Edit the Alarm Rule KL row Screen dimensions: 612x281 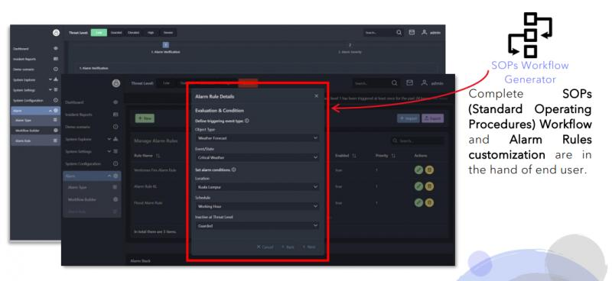(418, 186)
